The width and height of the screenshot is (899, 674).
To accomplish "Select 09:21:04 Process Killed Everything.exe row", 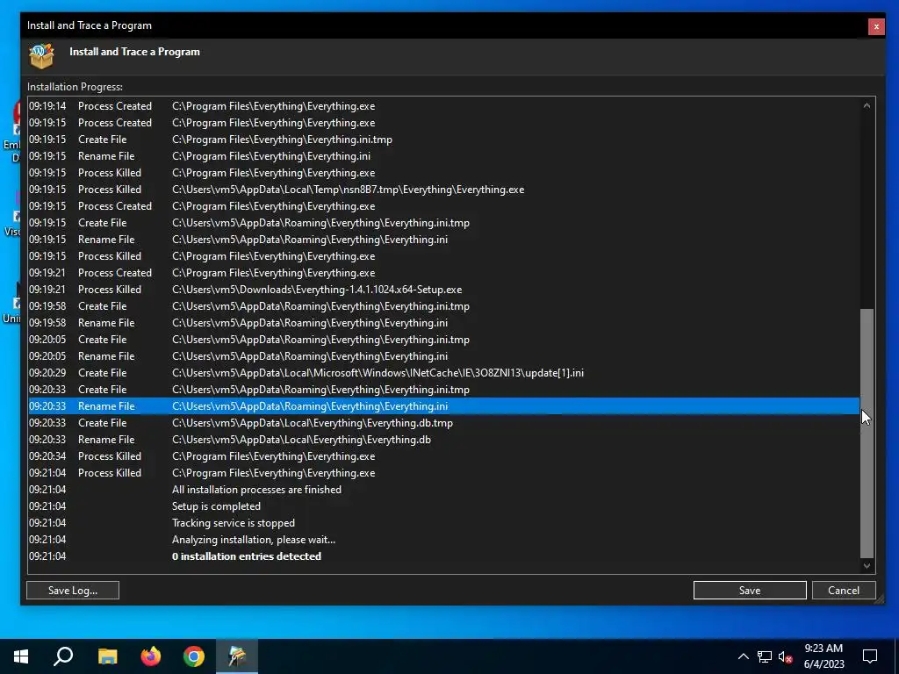I will (443, 473).
